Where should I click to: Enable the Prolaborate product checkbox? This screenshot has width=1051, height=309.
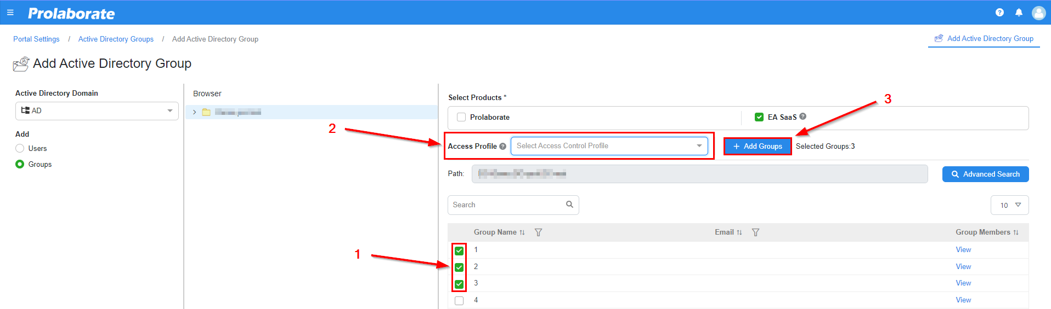[461, 117]
